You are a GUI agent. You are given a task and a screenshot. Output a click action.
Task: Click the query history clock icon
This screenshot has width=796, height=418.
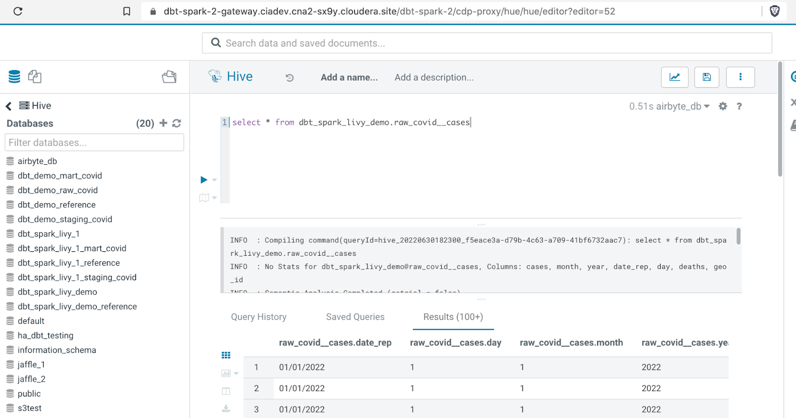click(290, 78)
